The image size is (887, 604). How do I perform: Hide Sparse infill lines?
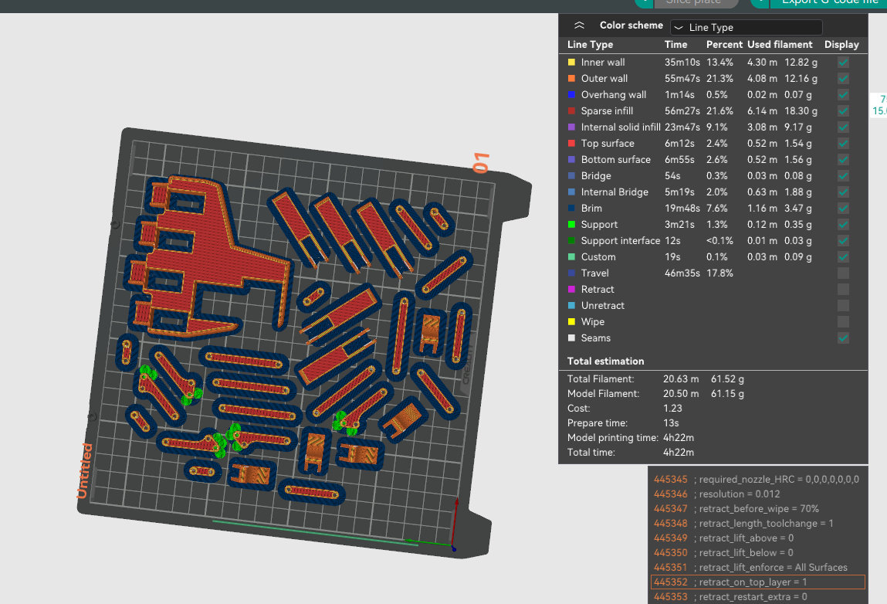pyautogui.click(x=843, y=111)
